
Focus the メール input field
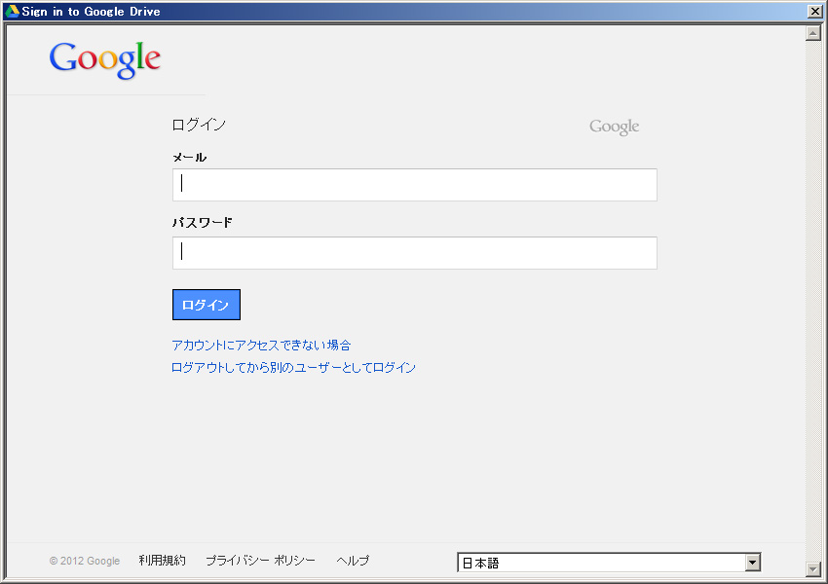pyautogui.click(x=414, y=185)
